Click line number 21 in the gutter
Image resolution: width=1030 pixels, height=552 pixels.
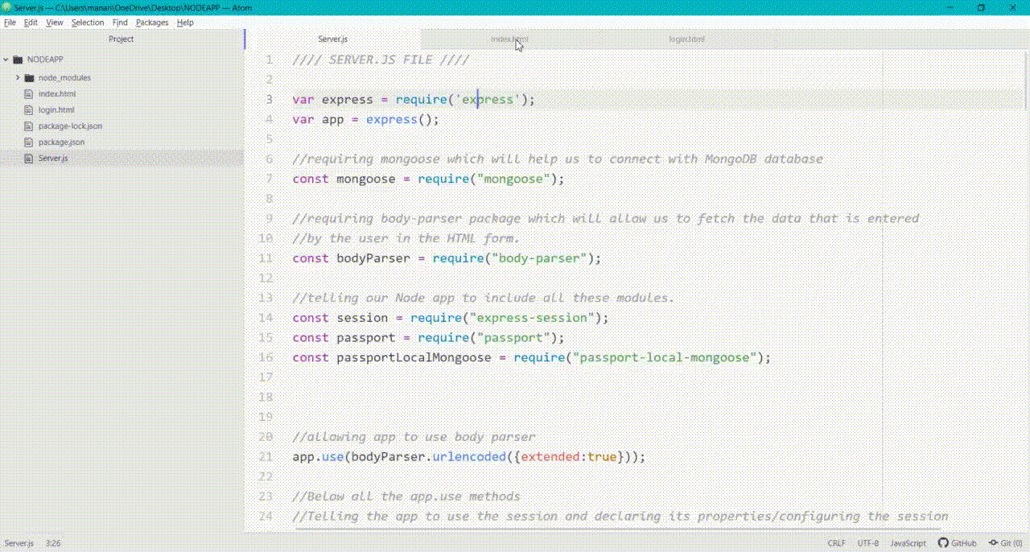pyautogui.click(x=266, y=457)
